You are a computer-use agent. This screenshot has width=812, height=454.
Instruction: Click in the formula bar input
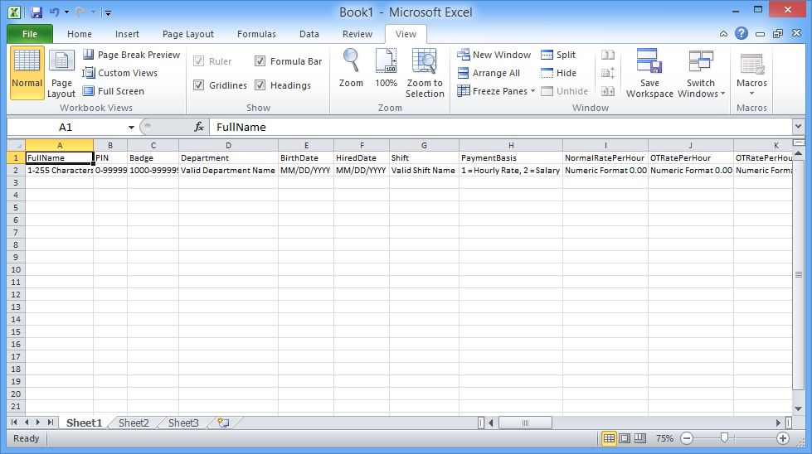(x=500, y=127)
